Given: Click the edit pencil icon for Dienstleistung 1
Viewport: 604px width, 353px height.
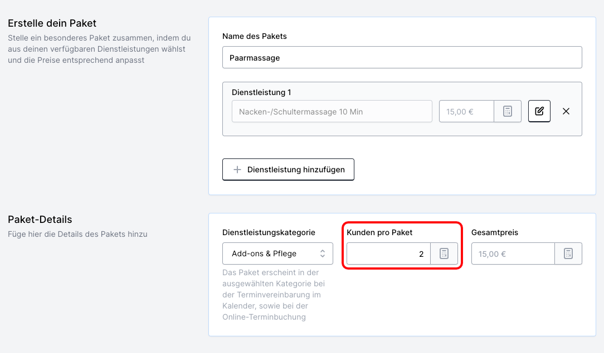Looking at the screenshot, I should [x=539, y=111].
